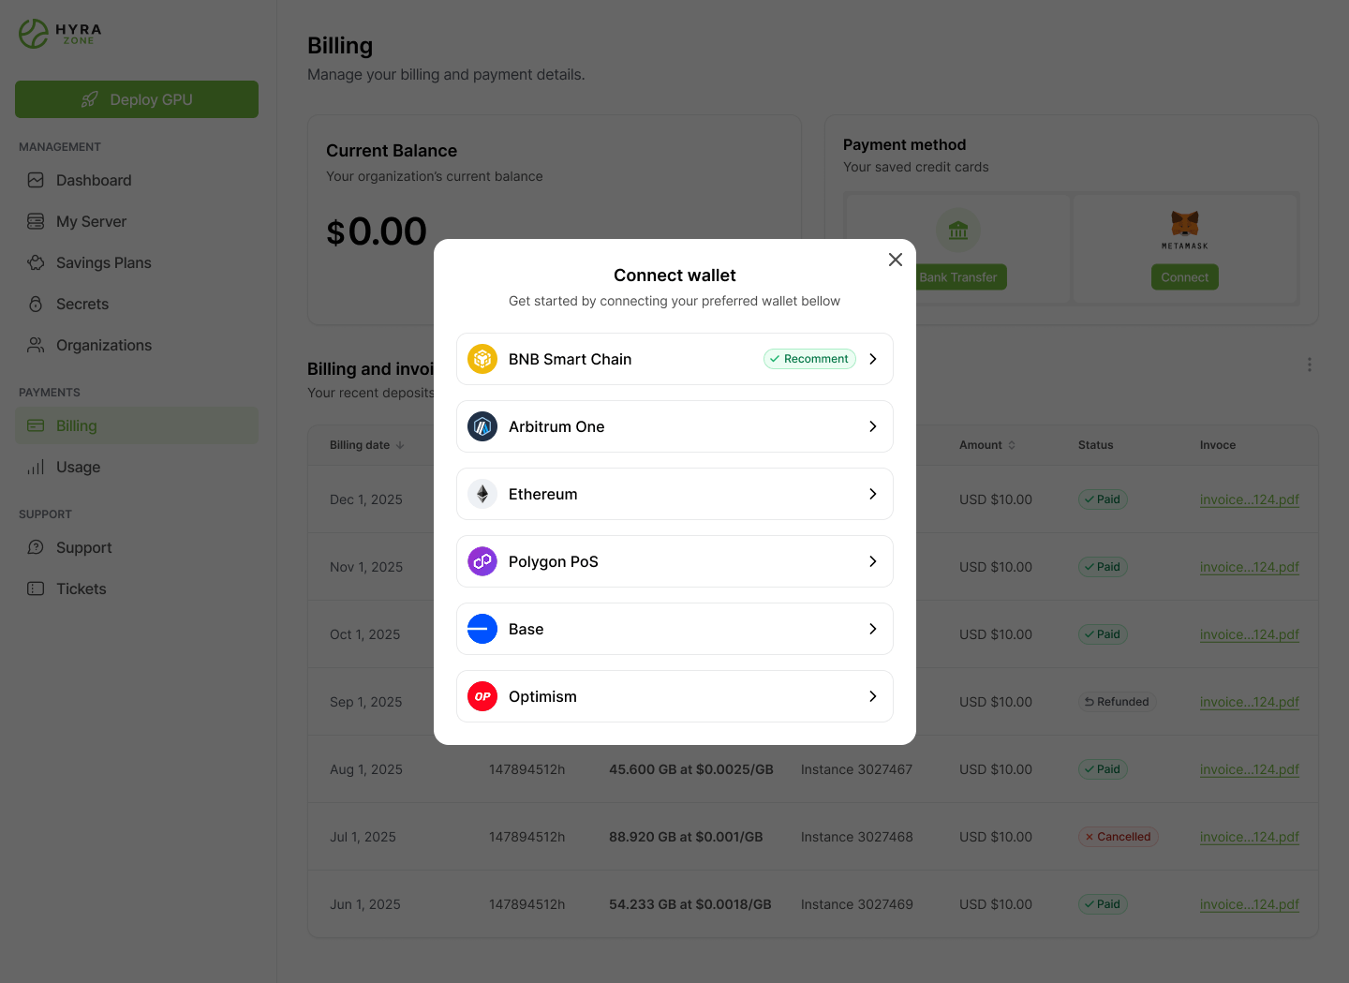1349x983 pixels.
Task: Expand the Ethereum option chevron
Action: tap(872, 494)
